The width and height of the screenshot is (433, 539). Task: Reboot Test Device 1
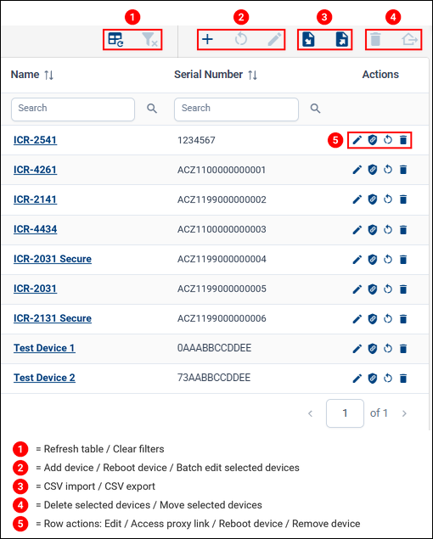point(388,349)
